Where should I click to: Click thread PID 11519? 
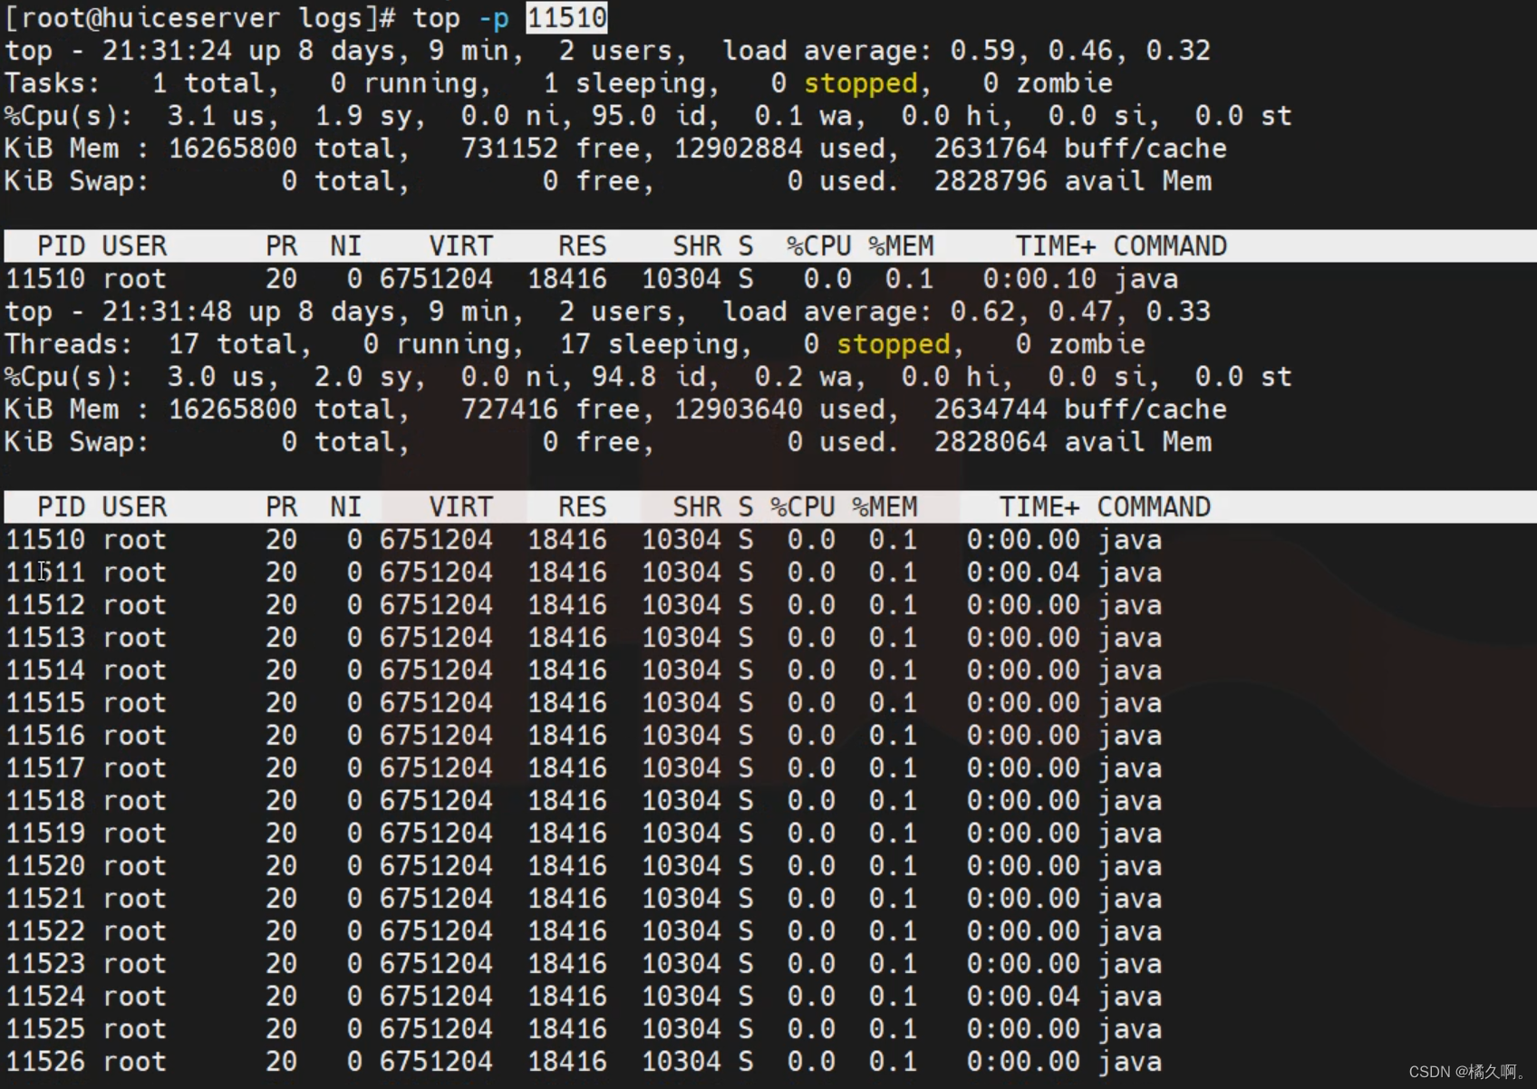coord(45,833)
